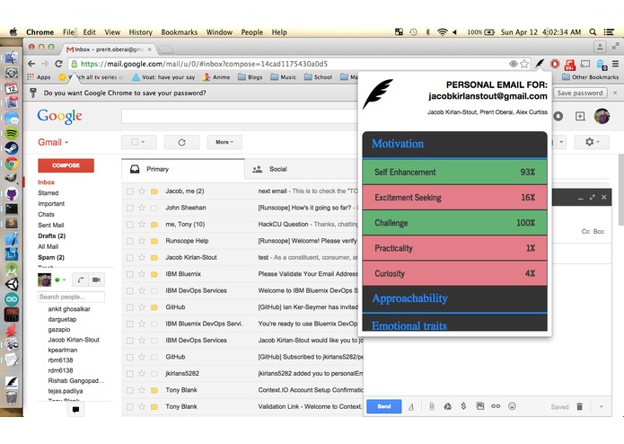Open the Starred folder
Image resolution: width=624 pixels, height=444 pixels.
tap(48, 192)
